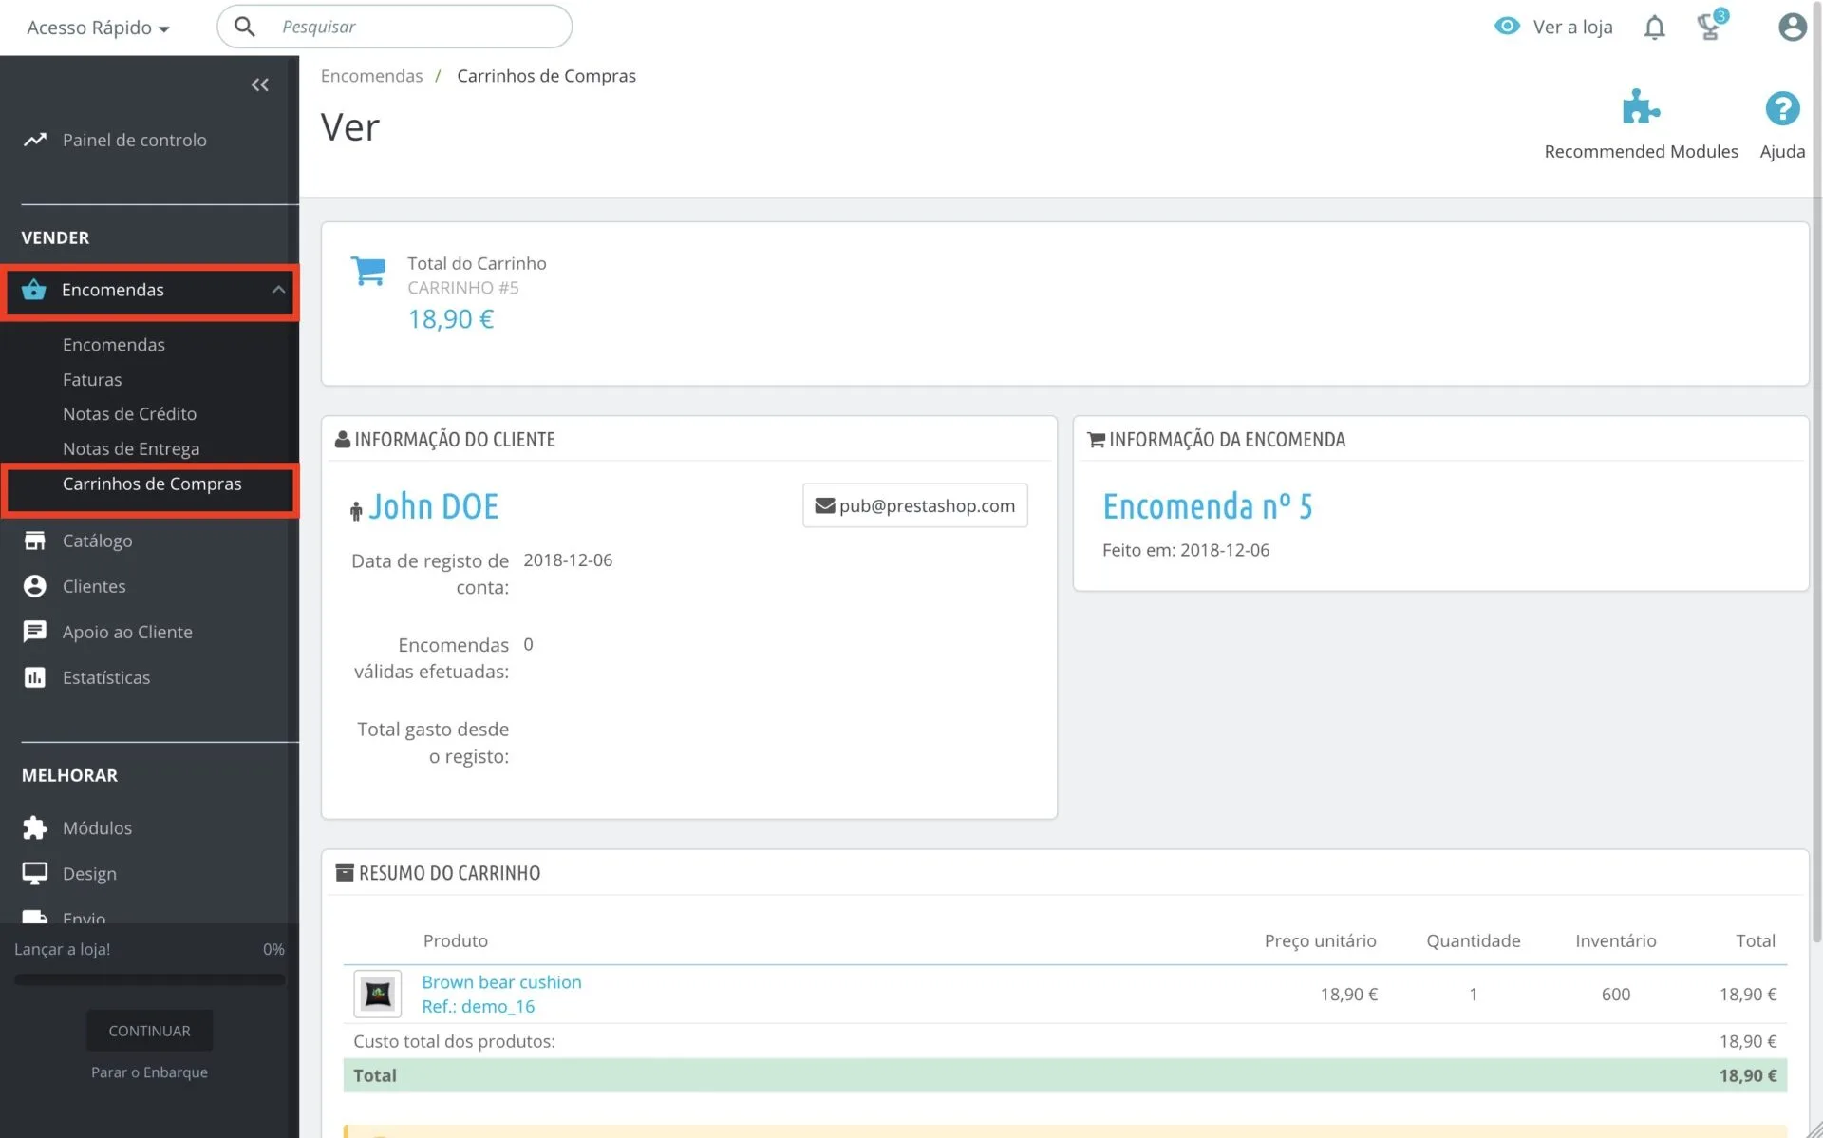This screenshot has width=1823, height=1138.
Task: Select Faturas in the submenu
Action: click(92, 379)
